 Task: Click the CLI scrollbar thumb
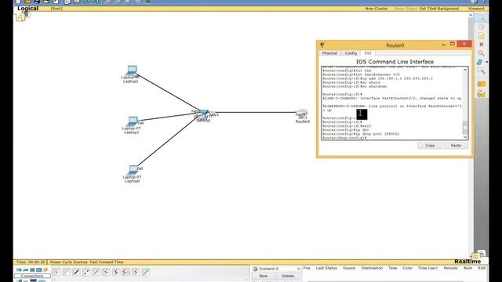click(x=465, y=127)
